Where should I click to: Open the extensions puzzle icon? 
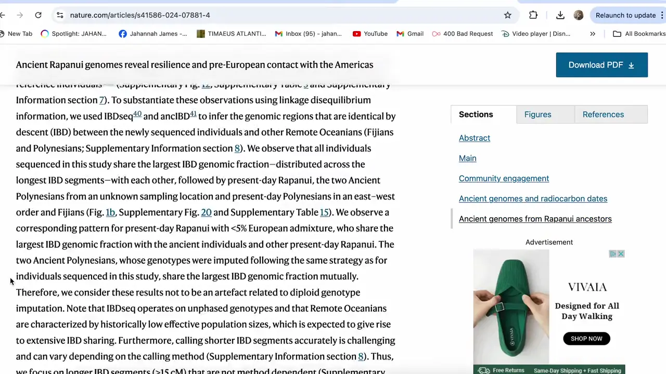(533, 15)
